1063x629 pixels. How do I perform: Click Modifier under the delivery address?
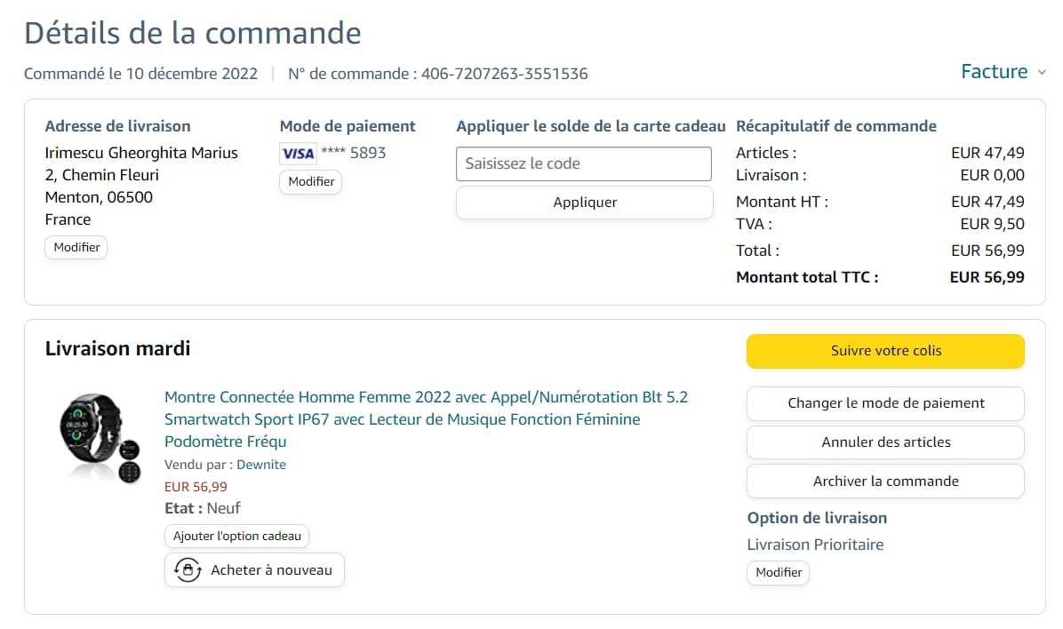[76, 247]
